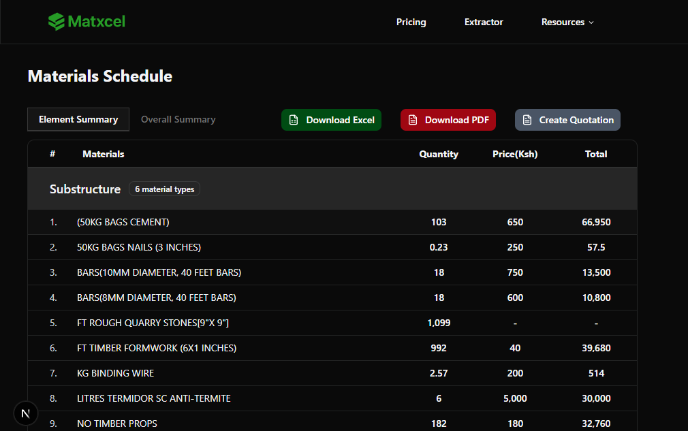Expand the Resources dropdown menu

coord(567,22)
